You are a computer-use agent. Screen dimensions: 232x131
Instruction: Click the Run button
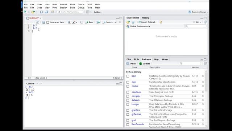89,22
